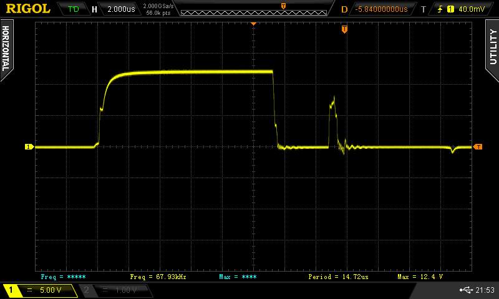
Task: Click the orange trigger position T marker in grid
Action: tap(344, 29)
